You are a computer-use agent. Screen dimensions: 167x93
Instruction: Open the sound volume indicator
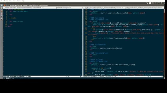(153, 3)
